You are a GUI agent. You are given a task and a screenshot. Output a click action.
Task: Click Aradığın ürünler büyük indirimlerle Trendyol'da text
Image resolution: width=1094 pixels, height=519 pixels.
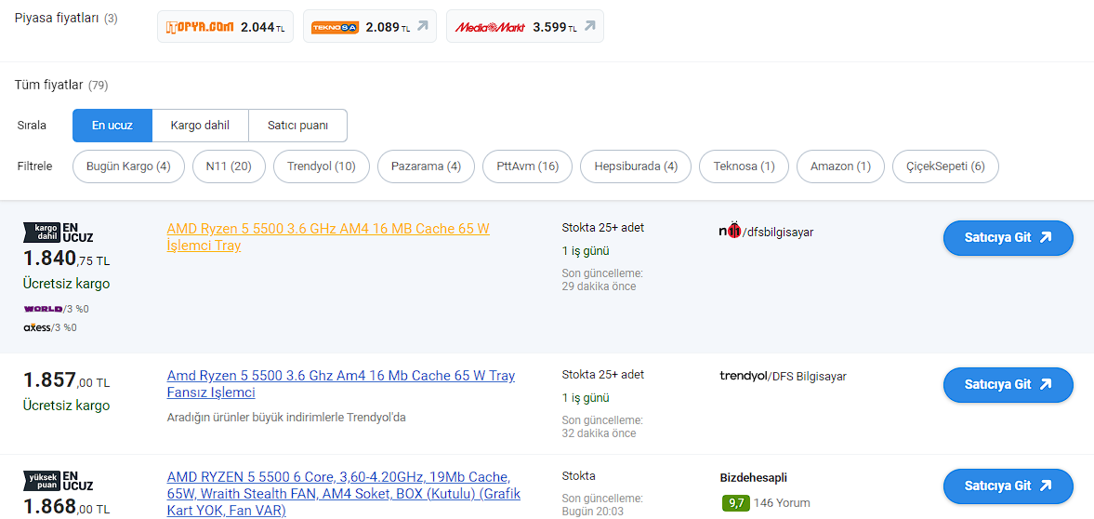tap(286, 418)
